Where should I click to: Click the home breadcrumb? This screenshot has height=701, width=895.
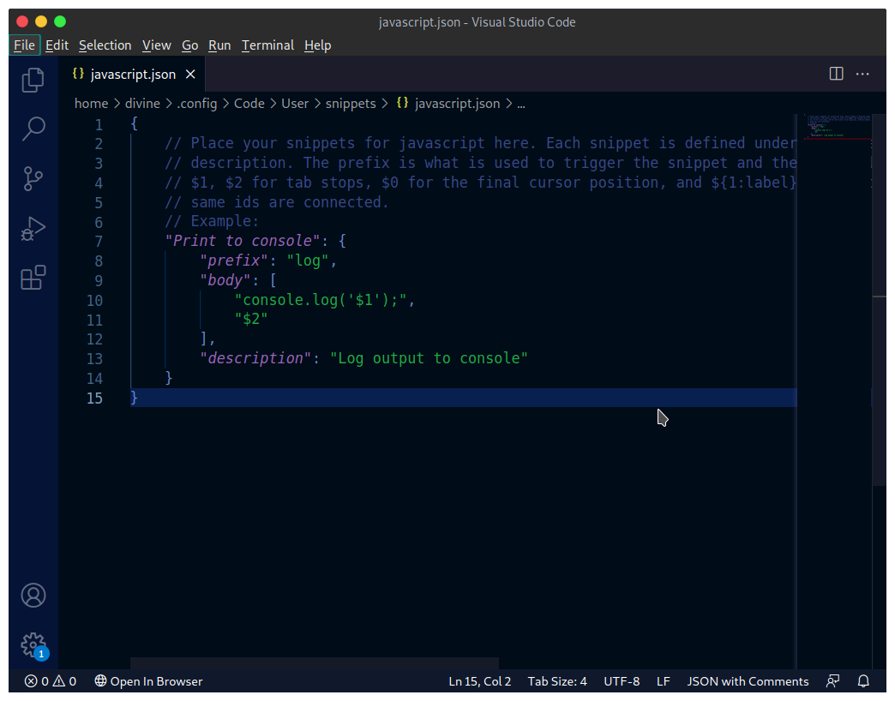click(92, 103)
